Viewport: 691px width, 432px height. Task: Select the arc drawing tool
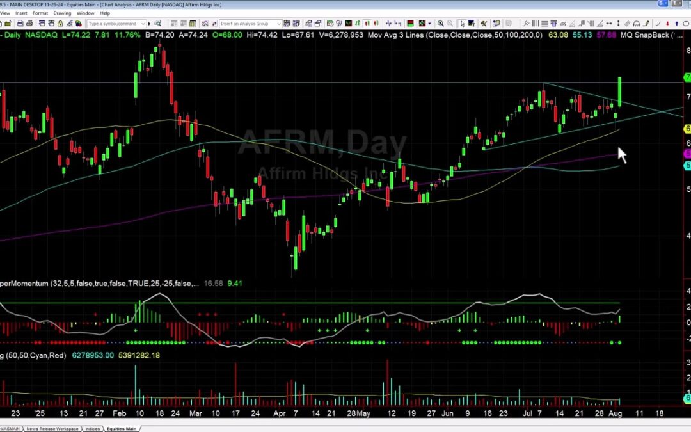658,24
